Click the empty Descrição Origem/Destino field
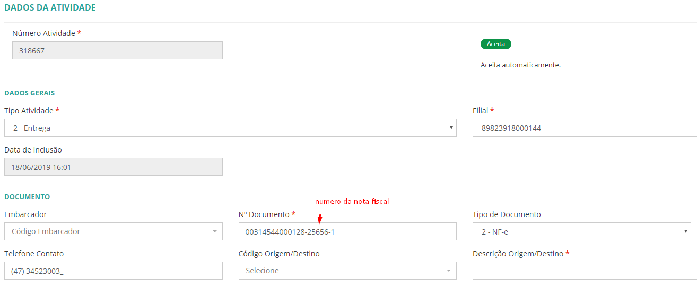 click(585, 271)
